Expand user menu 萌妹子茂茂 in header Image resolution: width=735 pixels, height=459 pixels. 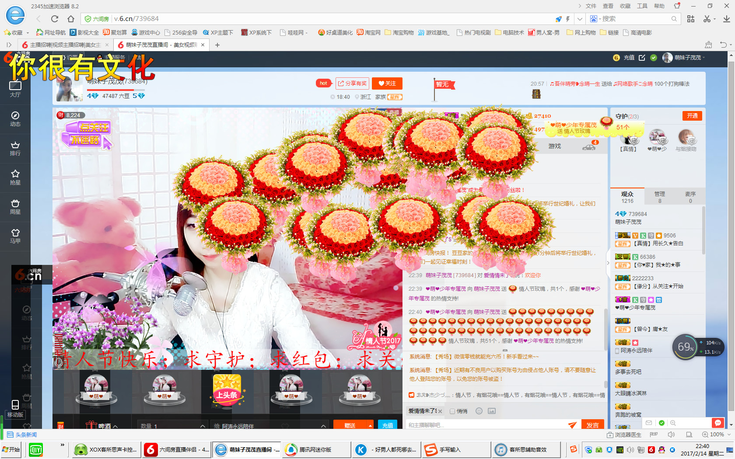pos(684,58)
